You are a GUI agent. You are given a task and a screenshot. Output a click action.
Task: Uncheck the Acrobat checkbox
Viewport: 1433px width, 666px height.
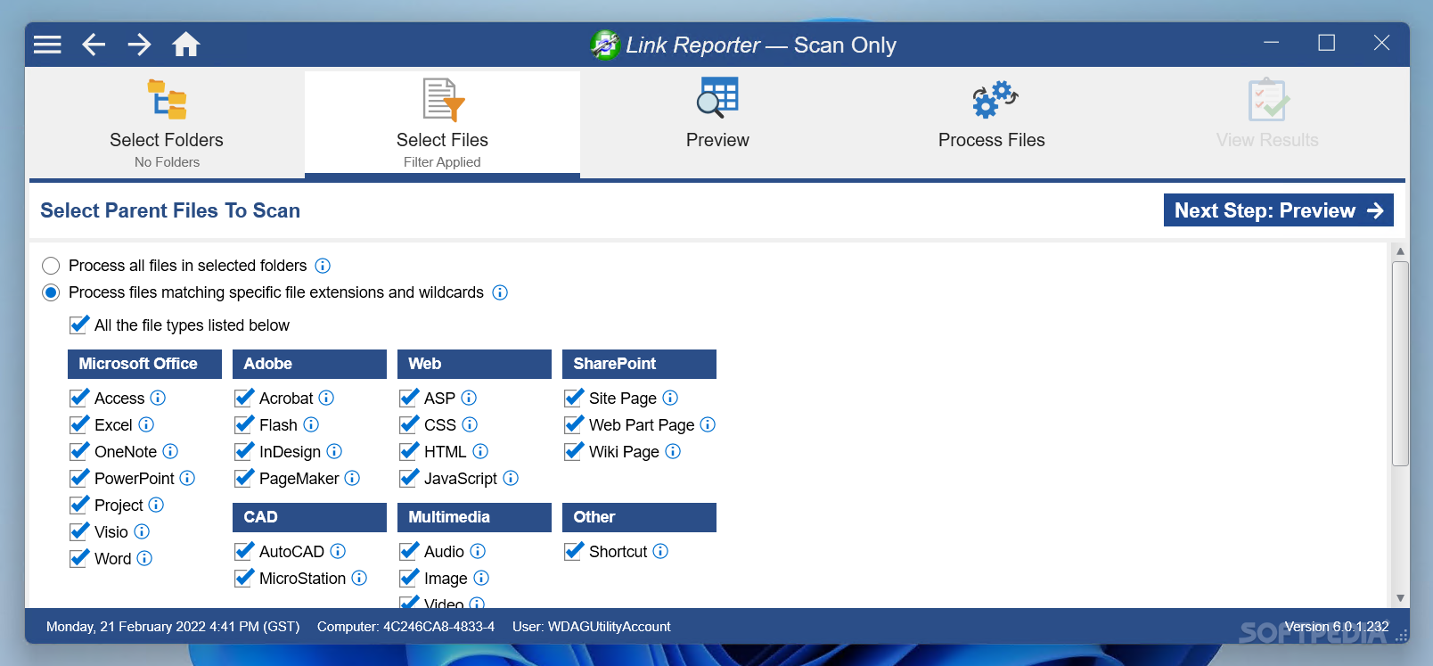[244, 398]
